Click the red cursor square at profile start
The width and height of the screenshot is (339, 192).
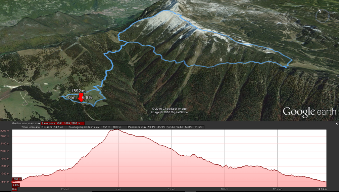[12, 182]
